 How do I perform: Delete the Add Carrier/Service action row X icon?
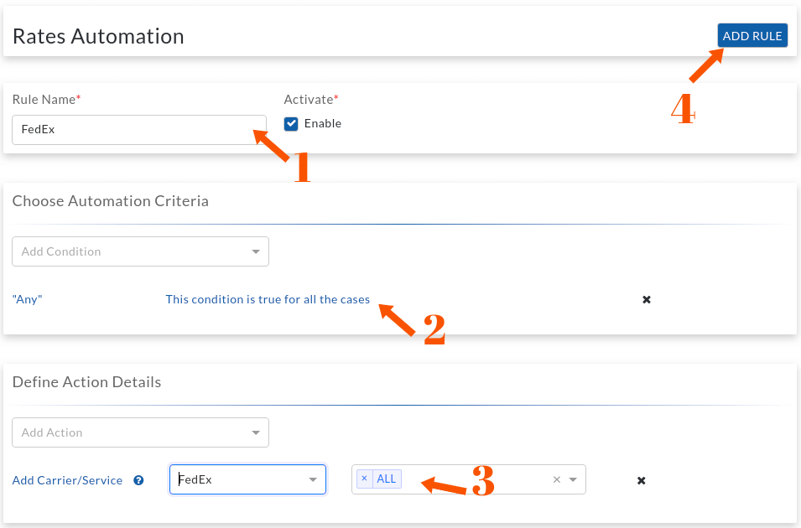(x=641, y=480)
